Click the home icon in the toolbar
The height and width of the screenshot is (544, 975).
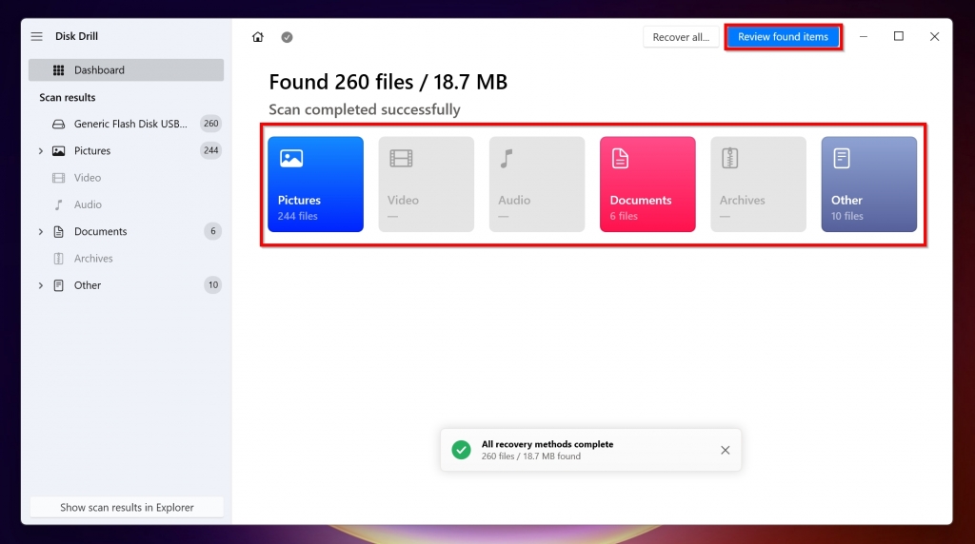pyautogui.click(x=258, y=37)
